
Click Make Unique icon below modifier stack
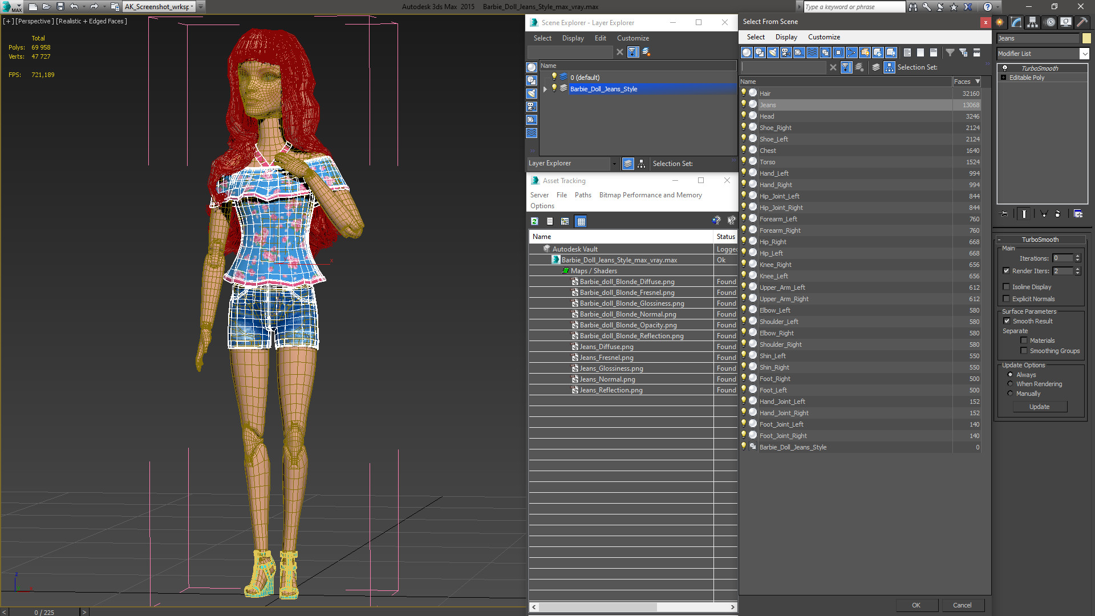click(1044, 214)
